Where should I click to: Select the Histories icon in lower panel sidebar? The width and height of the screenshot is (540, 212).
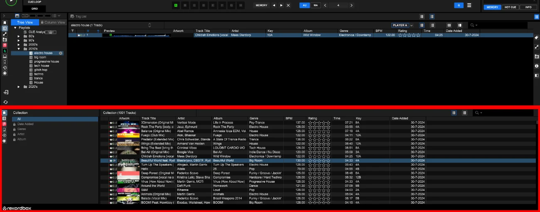click(5, 135)
